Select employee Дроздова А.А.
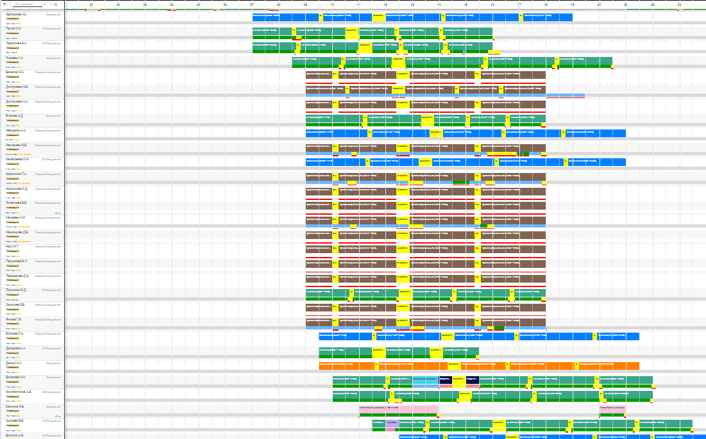Screen dimensions: 706x439 (x=16, y=348)
